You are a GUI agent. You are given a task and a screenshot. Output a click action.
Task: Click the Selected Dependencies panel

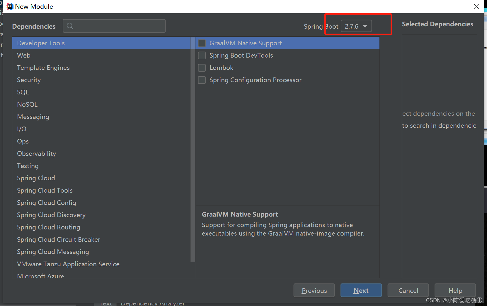click(439, 156)
